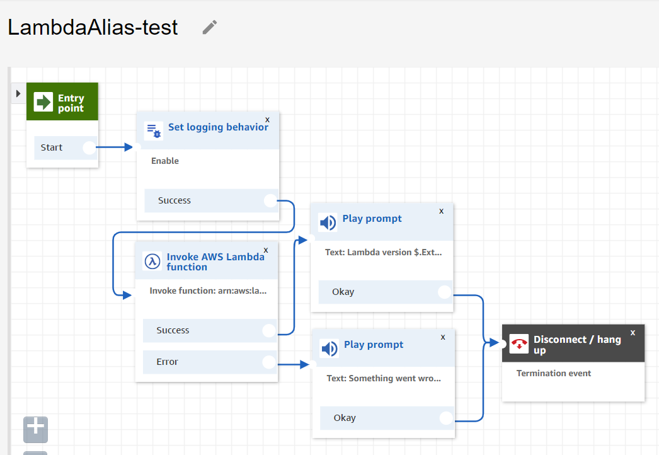659x455 pixels.
Task: Select the Okay output on lower Play prompt
Action: click(447, 417)
